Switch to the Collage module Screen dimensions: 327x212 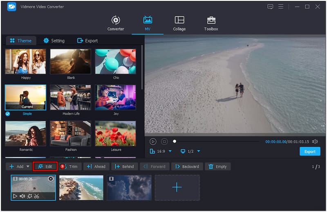click(179, 23)
